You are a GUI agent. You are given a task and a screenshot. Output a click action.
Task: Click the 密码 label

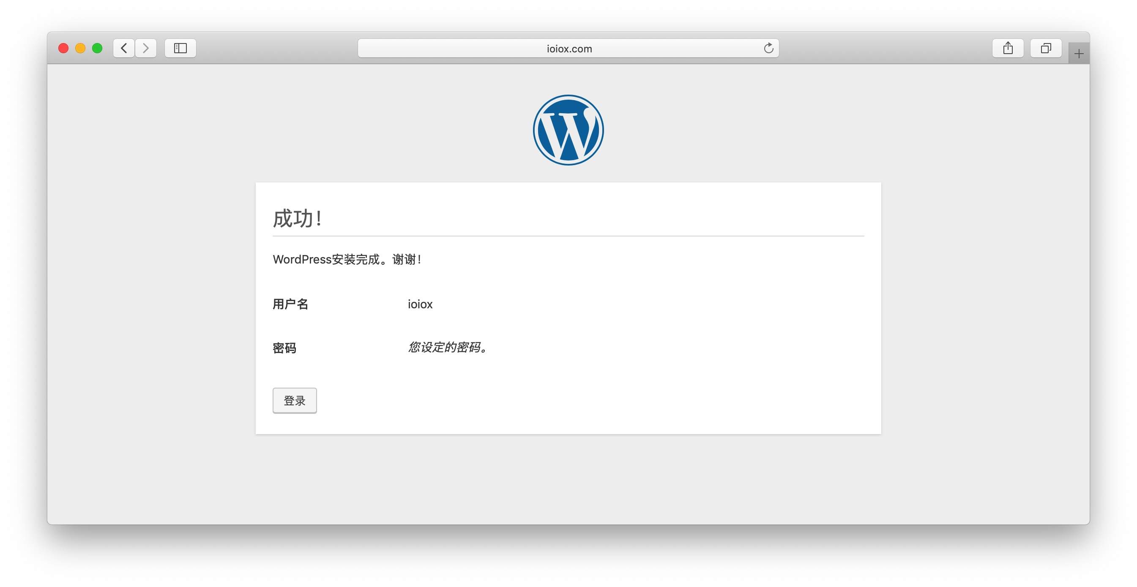click(284, 348)
